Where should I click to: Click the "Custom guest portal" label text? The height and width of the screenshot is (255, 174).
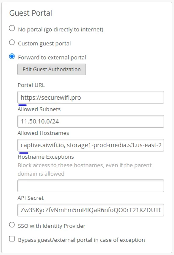44,44
